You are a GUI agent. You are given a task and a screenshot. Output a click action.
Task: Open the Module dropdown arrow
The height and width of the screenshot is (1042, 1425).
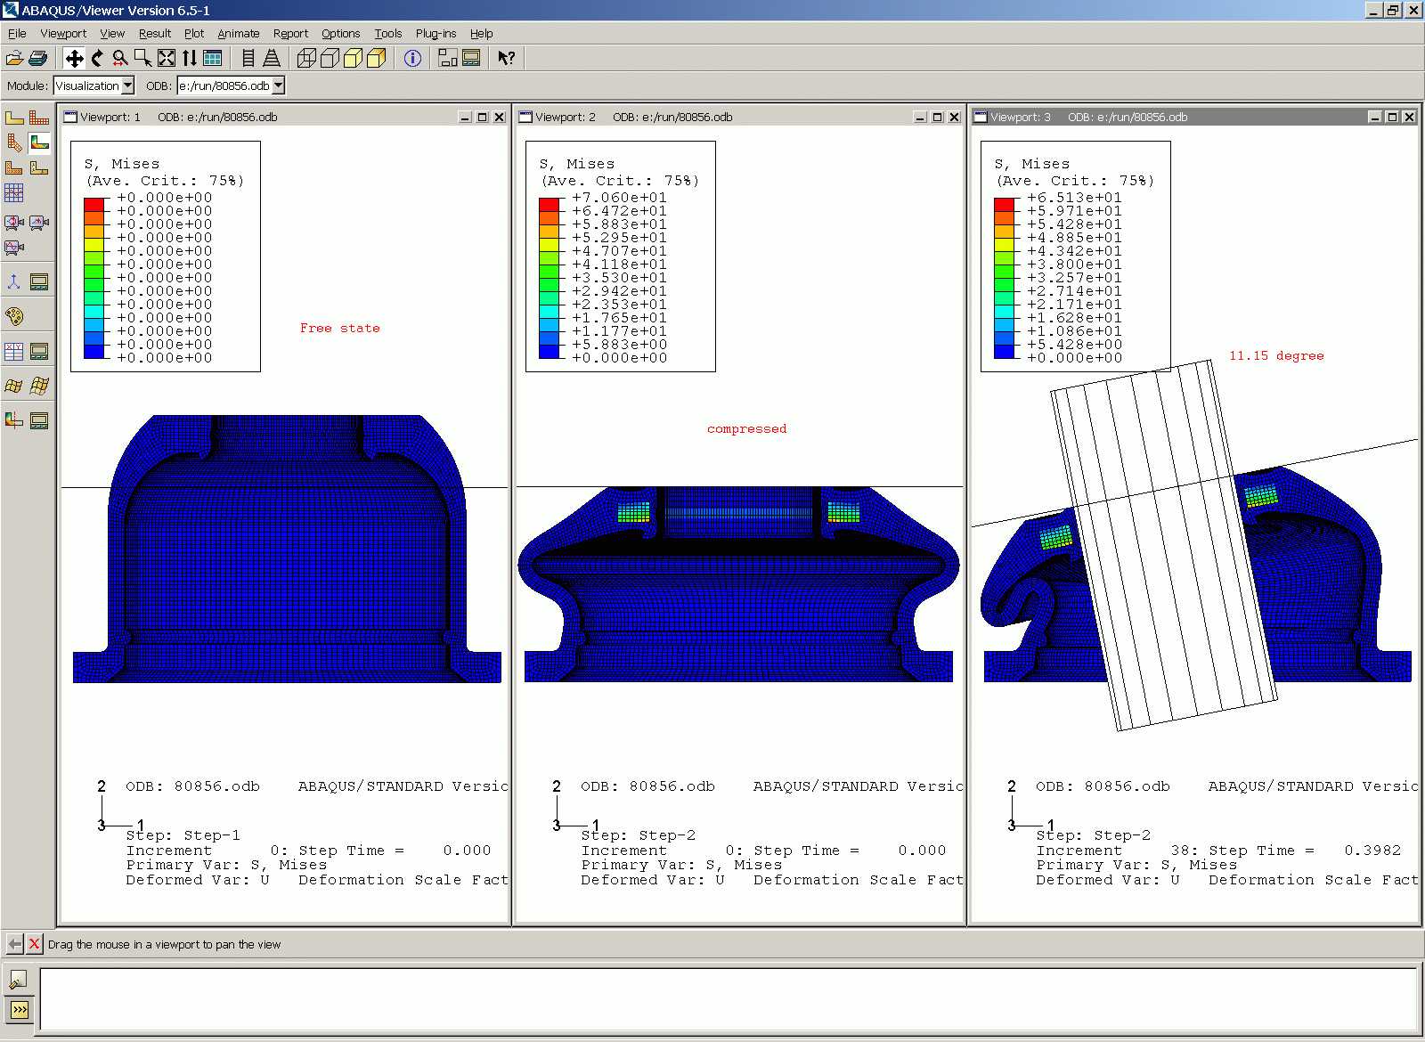click(127, 85)
